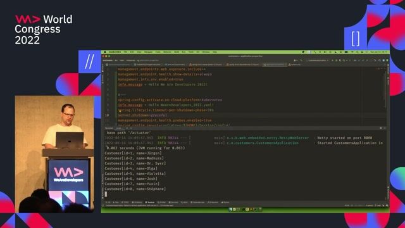
Task: Open the Problems tool window tab
Action: coord(137,203)
